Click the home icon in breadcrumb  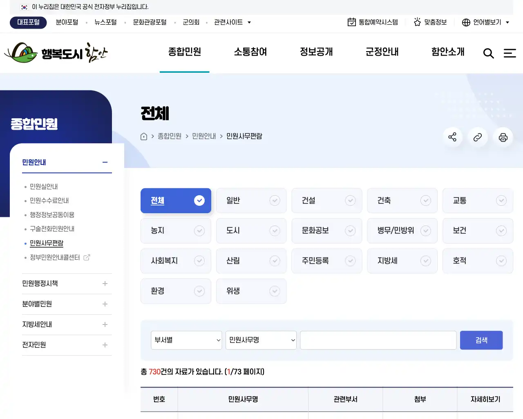[x=144, y=136]
